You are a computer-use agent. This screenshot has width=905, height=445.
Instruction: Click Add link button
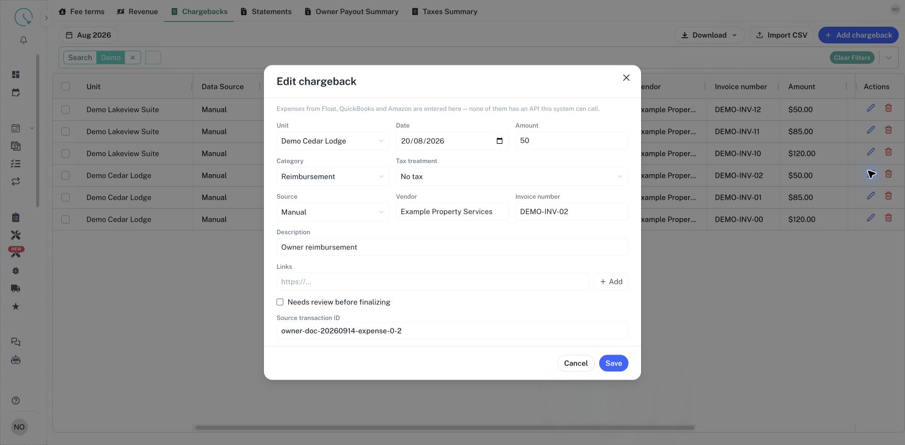pyautogui.click(x=611, y=282)
